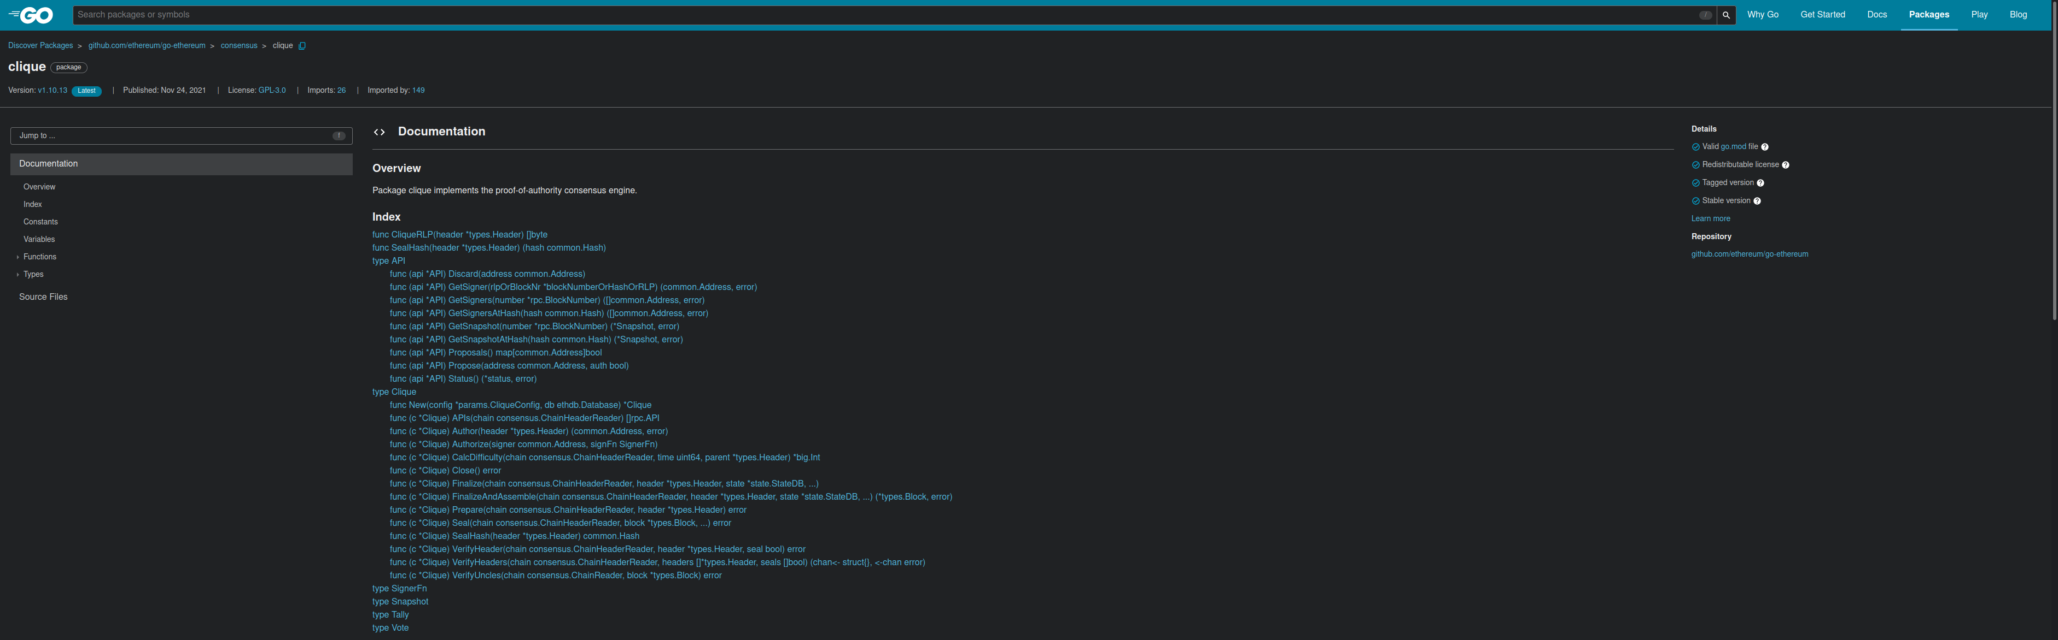Open the Docs menu
Image resolution: width=2058 pixels, height=640 pixels.
point(1876,15)
